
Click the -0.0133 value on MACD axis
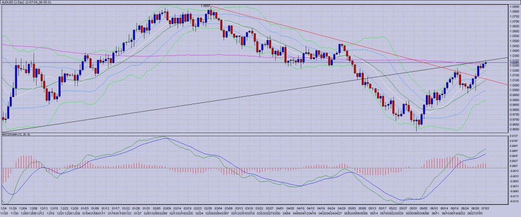click(513, 201)
